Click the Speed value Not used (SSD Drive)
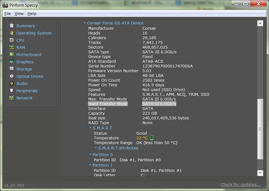269x191 pixels. click(164, 90)
